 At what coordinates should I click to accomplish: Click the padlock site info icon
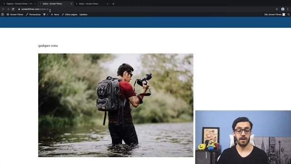tap(19, 9)
